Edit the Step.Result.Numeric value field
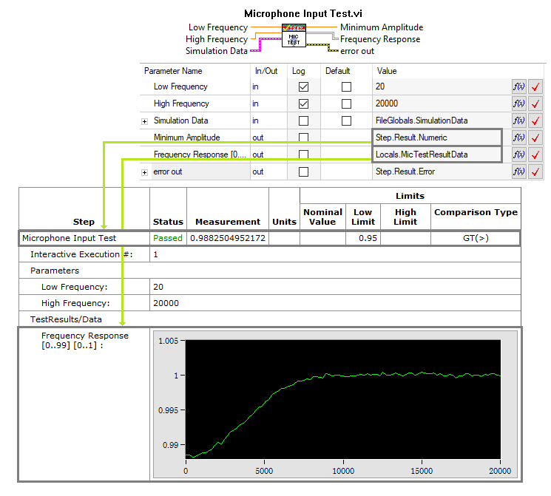Image resolution: width=551 pixels, height=496 pixels. [436, 137]
